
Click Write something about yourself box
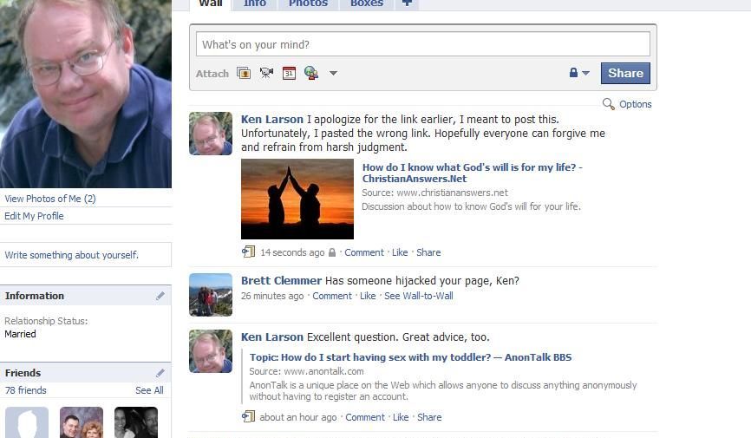coord(86,255)
